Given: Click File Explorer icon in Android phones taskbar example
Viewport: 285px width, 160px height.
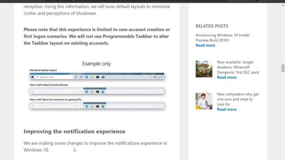Looking at the screenshot, I should [x=92, y=92].
